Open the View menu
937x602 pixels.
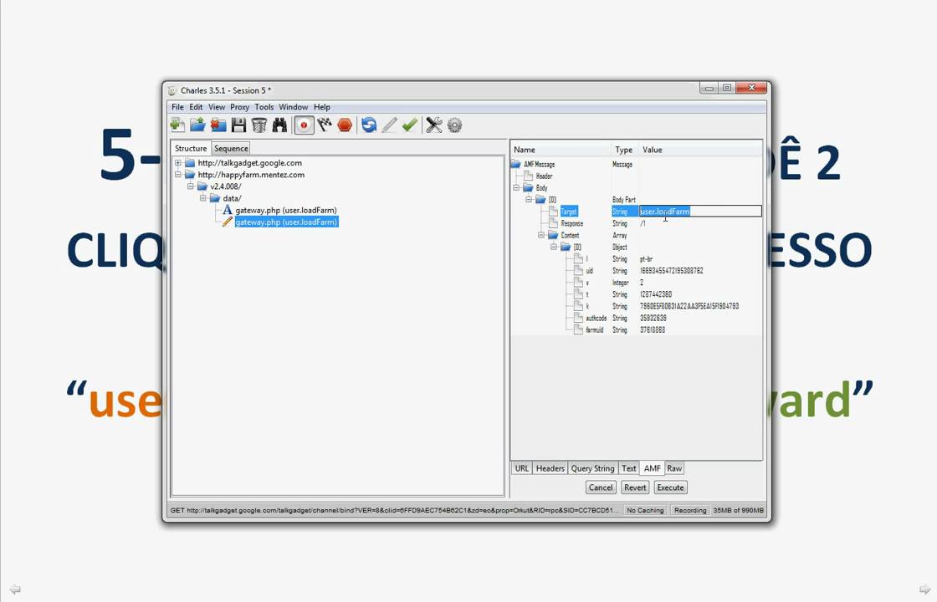217,107
